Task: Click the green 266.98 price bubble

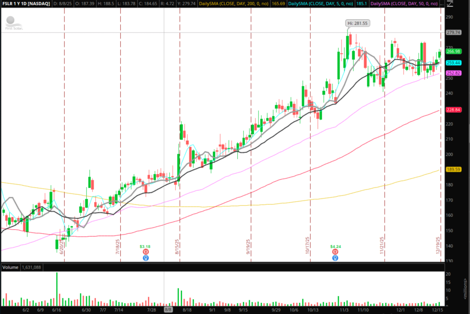Action: (453, 51)
